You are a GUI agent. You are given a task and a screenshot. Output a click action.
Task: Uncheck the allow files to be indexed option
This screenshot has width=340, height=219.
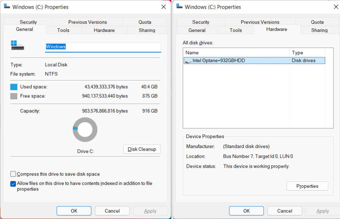point(13,184)
